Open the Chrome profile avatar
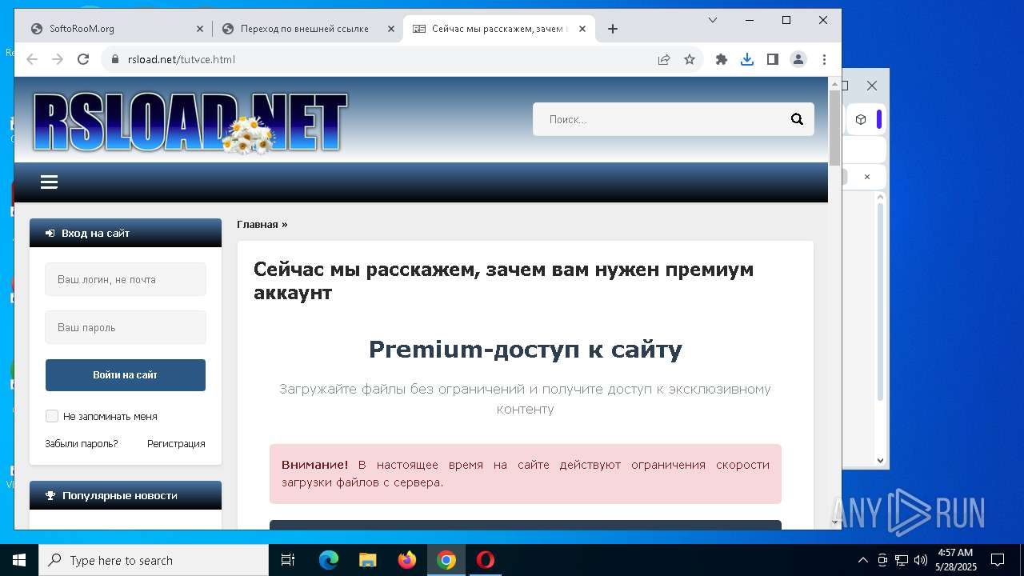 tap(798, 59)
